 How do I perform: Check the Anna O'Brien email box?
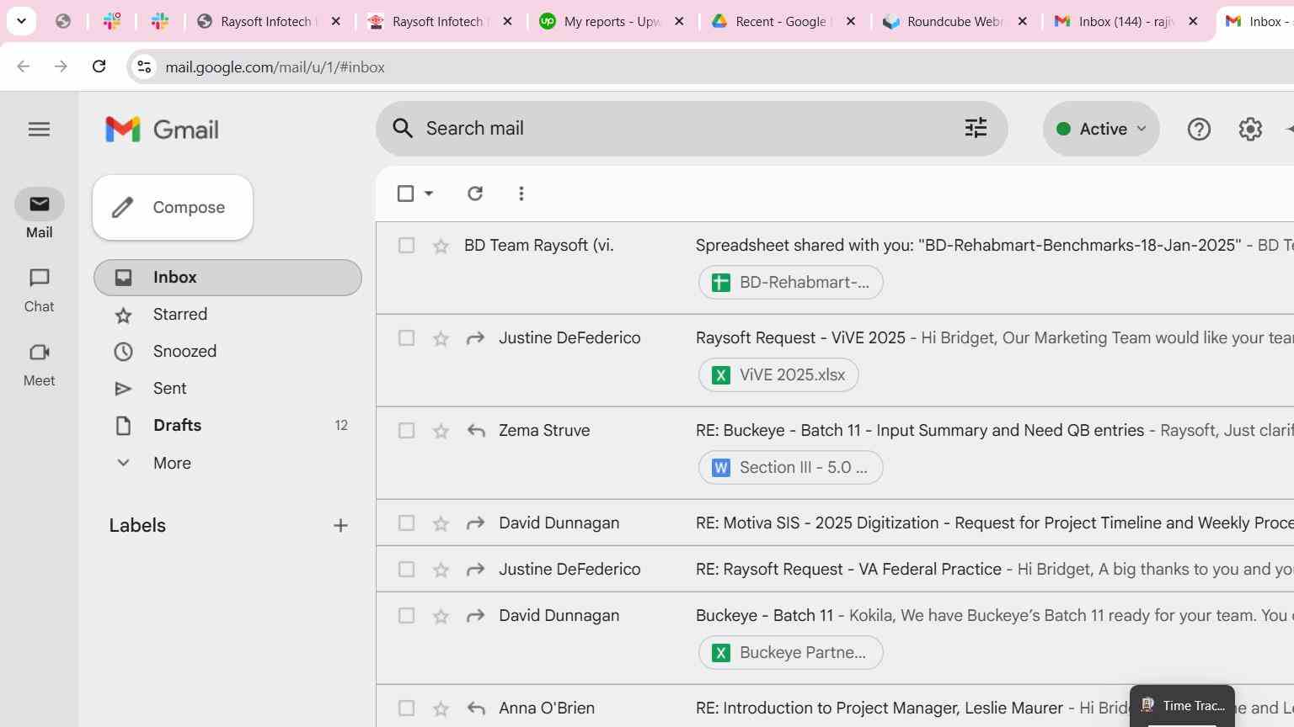406,708
